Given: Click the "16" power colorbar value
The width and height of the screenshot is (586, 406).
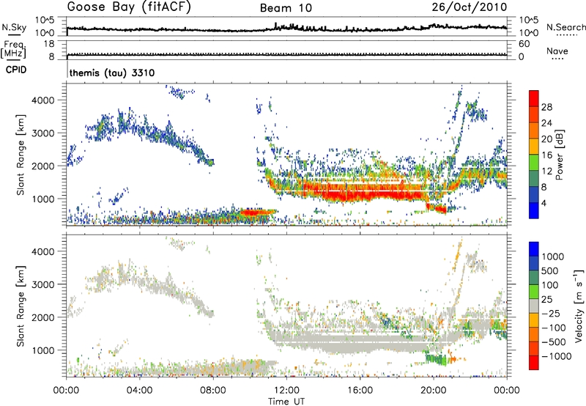Looking at the screenshot, I should (x=546, y=155).
